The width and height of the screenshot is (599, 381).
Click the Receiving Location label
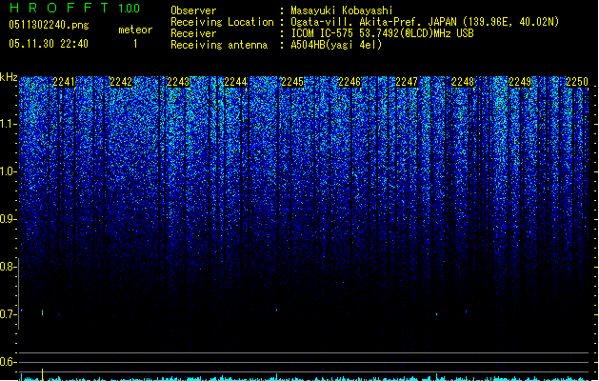[222, 22]
